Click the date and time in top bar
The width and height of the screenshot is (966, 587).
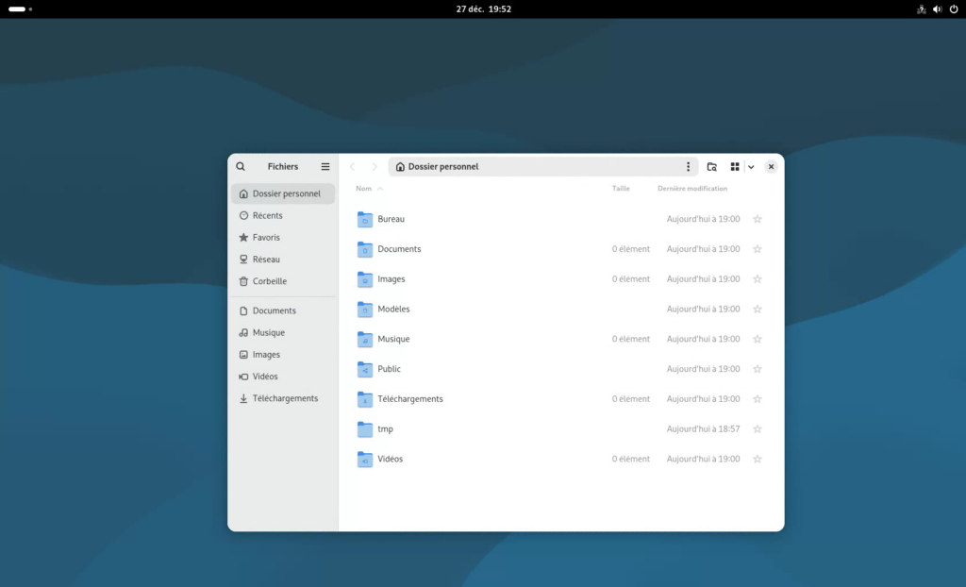coord(483,9)
